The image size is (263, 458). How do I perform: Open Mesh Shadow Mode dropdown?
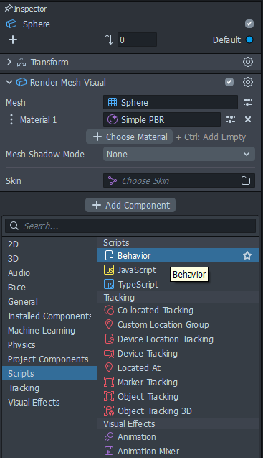[179, 154]
